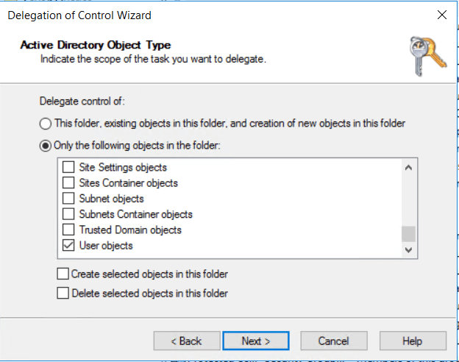Enable Subnet objects checkbox
The width and height of the screenshot is (459, 362).
68,199
